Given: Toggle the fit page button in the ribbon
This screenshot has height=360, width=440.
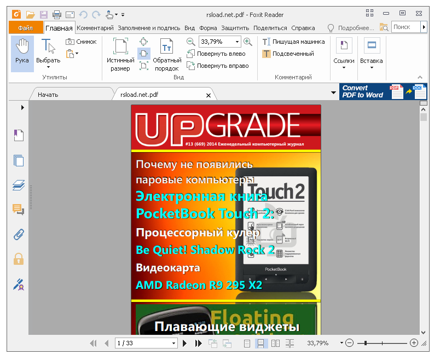Looking at the screenshot, I should [x=144, y=42].
